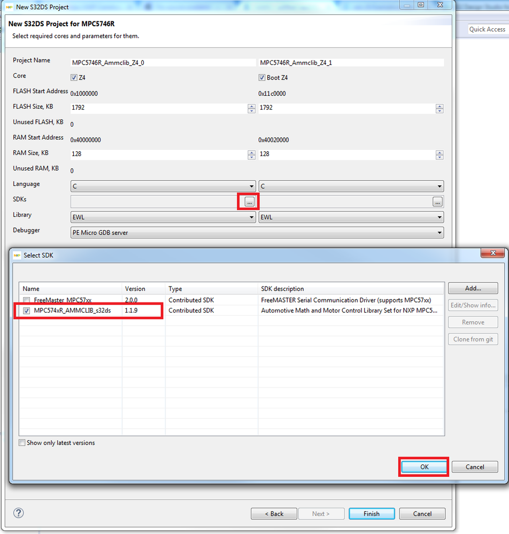Open the Library EWL dropdown for Z4_1
The image size is (509, 534).
coord(351,217)
